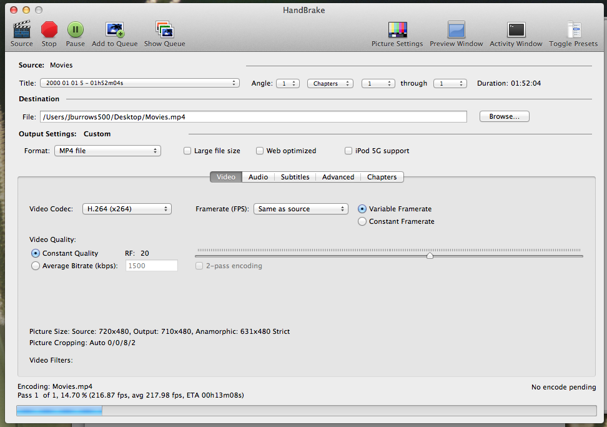Switch to the Video tab
607x427 pixels.
(226, 177)
